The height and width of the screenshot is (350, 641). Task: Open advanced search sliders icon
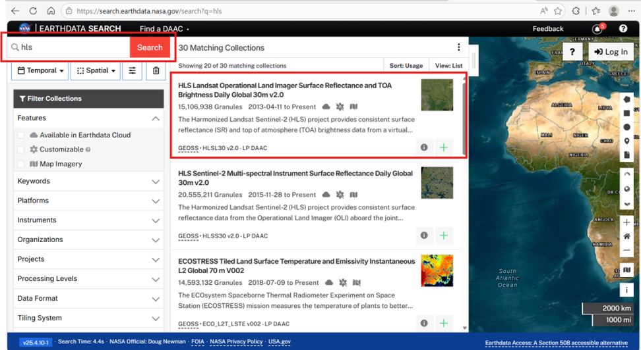132,70
